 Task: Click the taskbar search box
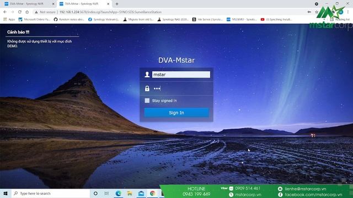50,193
